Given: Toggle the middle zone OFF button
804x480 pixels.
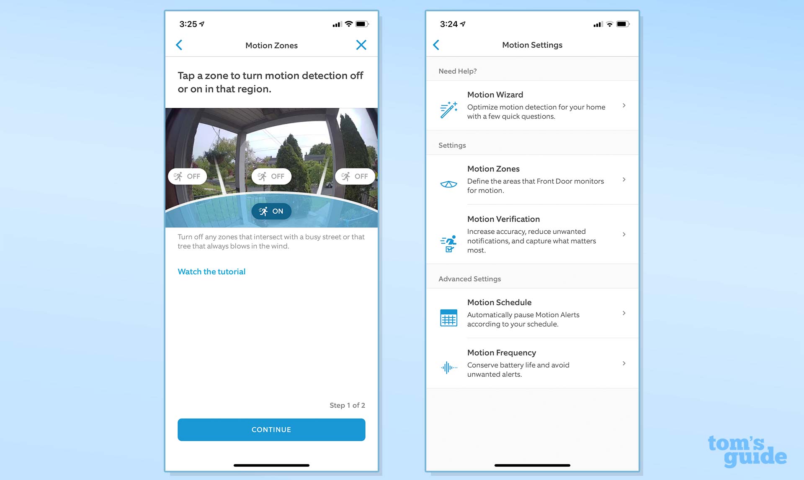Looking at the screenshot, I should click(272, 176).
